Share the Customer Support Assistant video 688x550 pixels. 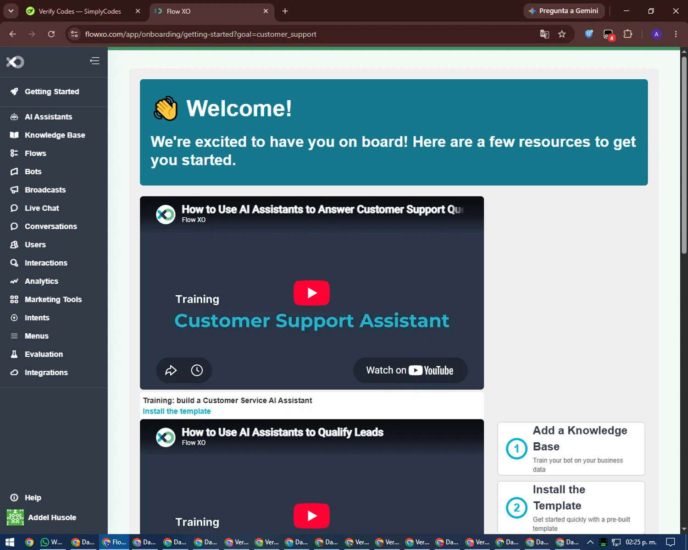pyautogui.click(x=171, y=370)
